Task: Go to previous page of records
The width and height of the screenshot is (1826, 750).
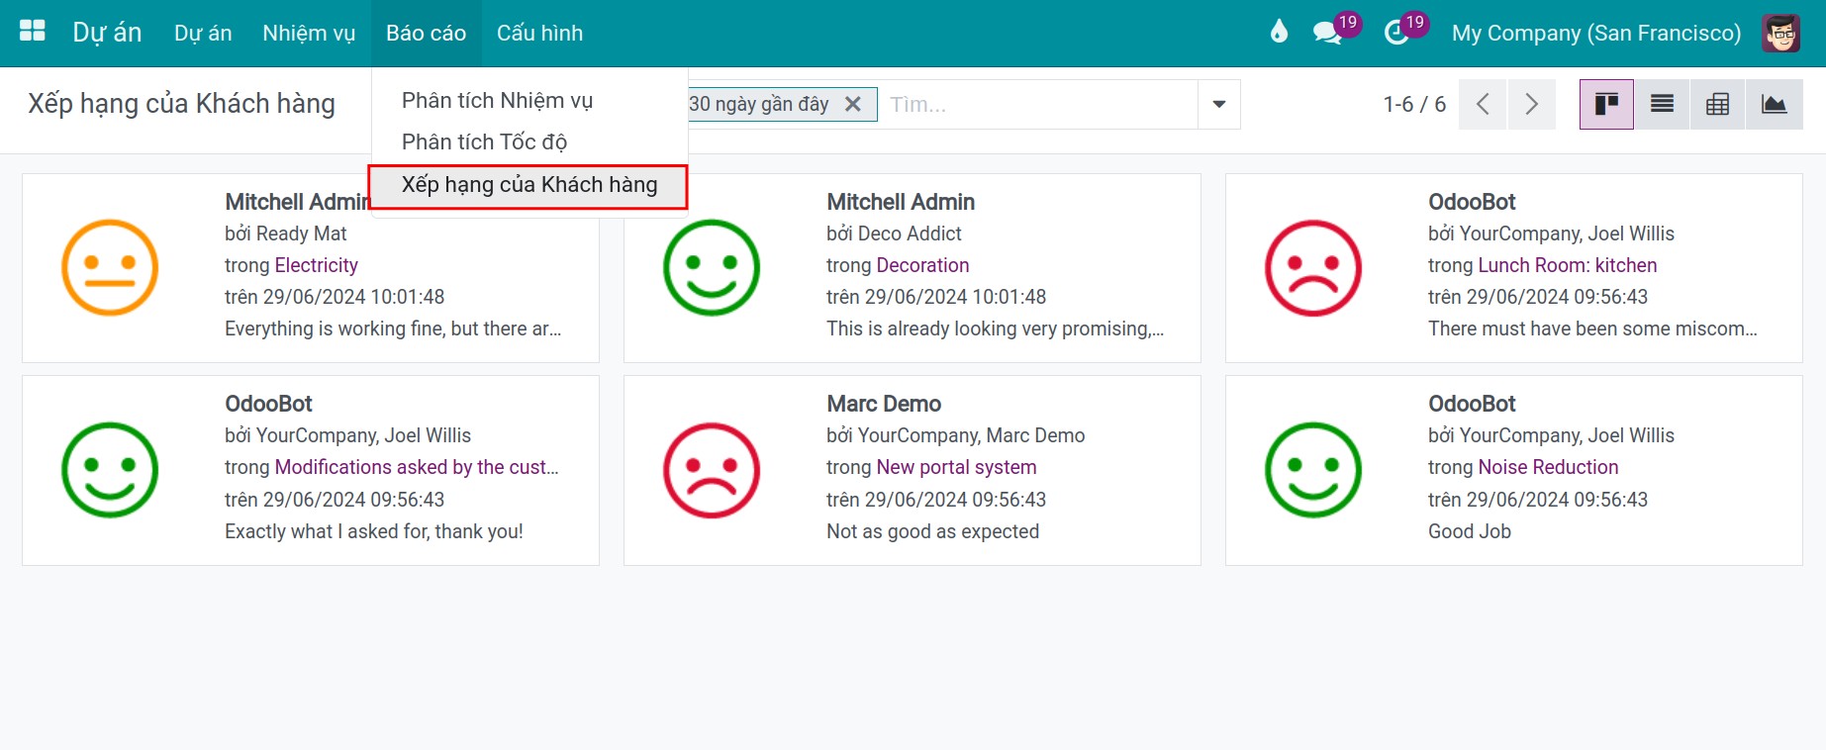Action: 1483,104
